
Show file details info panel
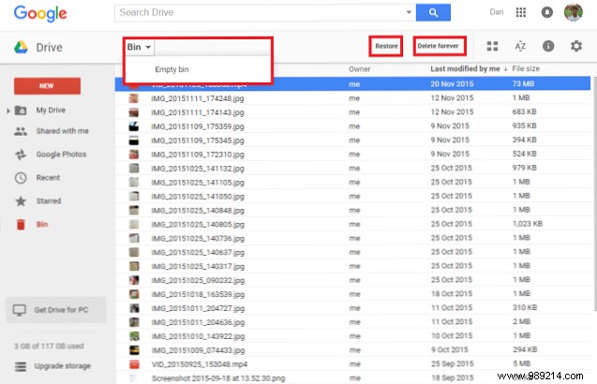coord(548,47)
